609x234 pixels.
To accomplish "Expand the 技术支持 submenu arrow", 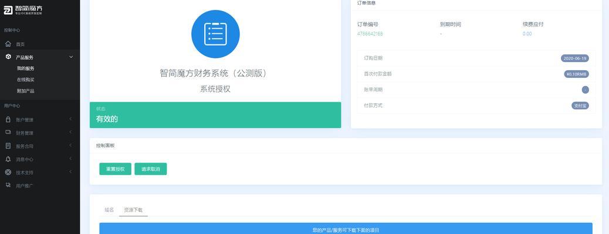I will (70, 171).
